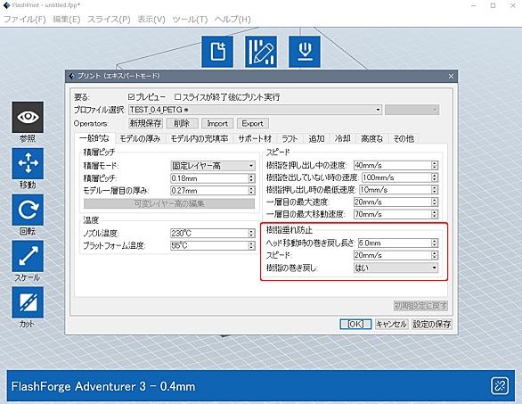Open the モデル内の充填率 tab
The width and height of the screenshot is (522, 404).
click(200, 138)
